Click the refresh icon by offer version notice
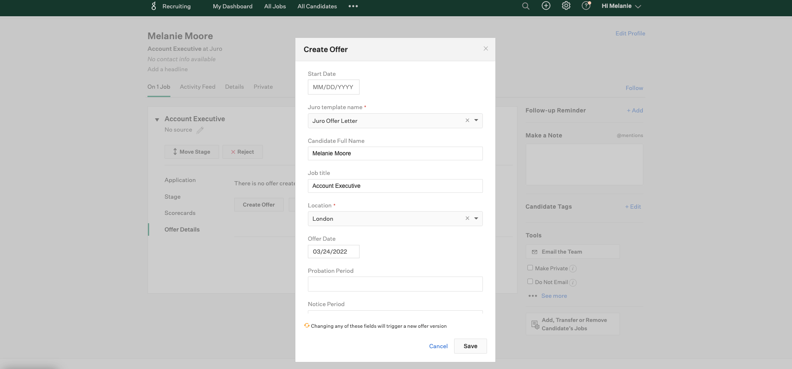The width and height of the screenshot is (792, 369). click(x=307, y=325)
